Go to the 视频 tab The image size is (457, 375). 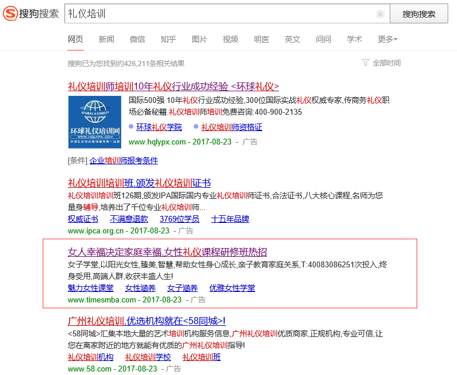click(231, 39)
